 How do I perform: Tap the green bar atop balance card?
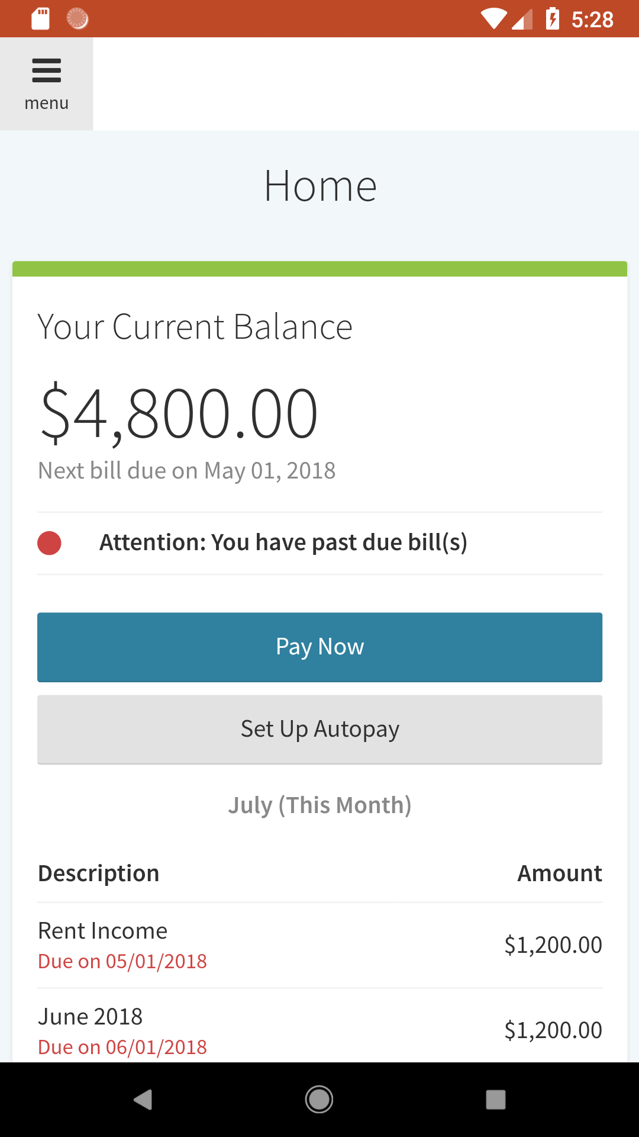319,269
